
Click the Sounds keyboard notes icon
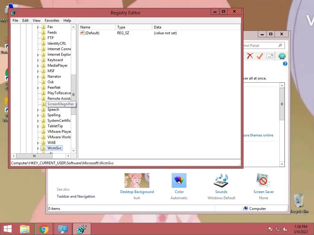tap(221, 181)
